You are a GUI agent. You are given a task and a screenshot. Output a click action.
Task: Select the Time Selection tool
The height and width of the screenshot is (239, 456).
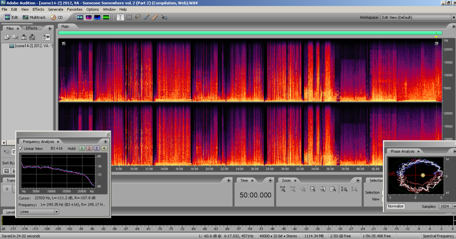(x=120, y=17)
